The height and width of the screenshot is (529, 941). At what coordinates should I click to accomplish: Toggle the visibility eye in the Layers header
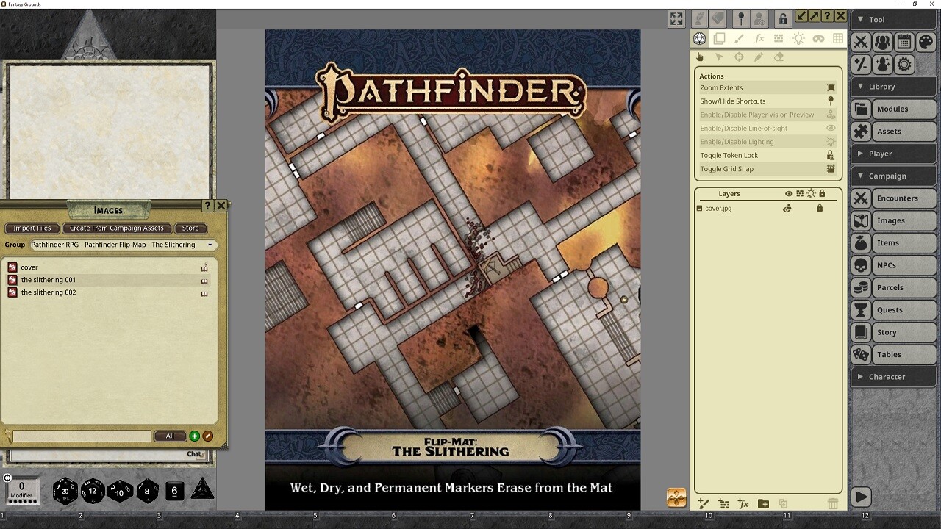point(787,193)
